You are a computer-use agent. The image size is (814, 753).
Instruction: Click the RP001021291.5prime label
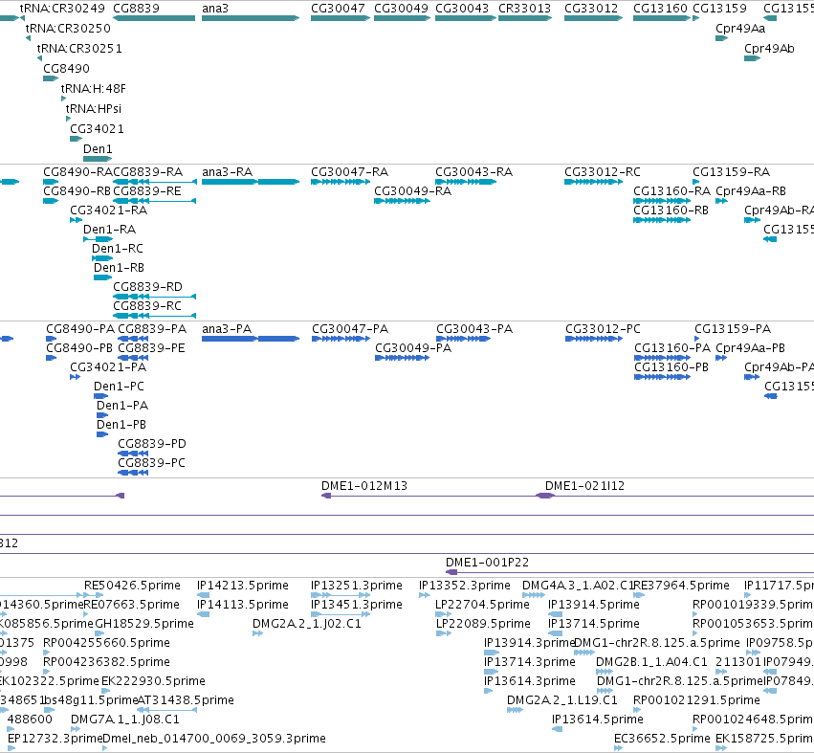(x=696, y=700)
